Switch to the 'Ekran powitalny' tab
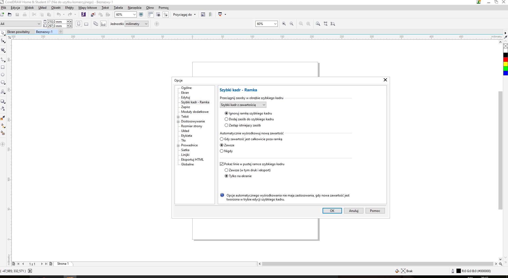The height and width of the screenshot is (278, 508). 19,32
